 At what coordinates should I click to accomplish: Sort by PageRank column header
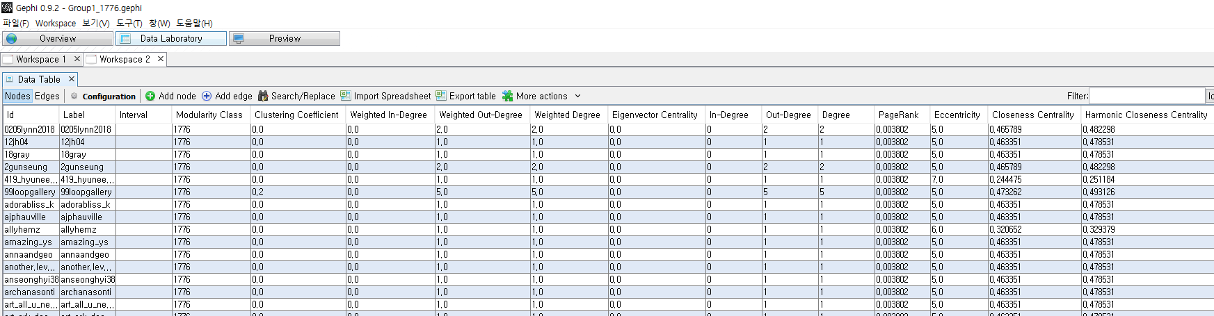898,115
